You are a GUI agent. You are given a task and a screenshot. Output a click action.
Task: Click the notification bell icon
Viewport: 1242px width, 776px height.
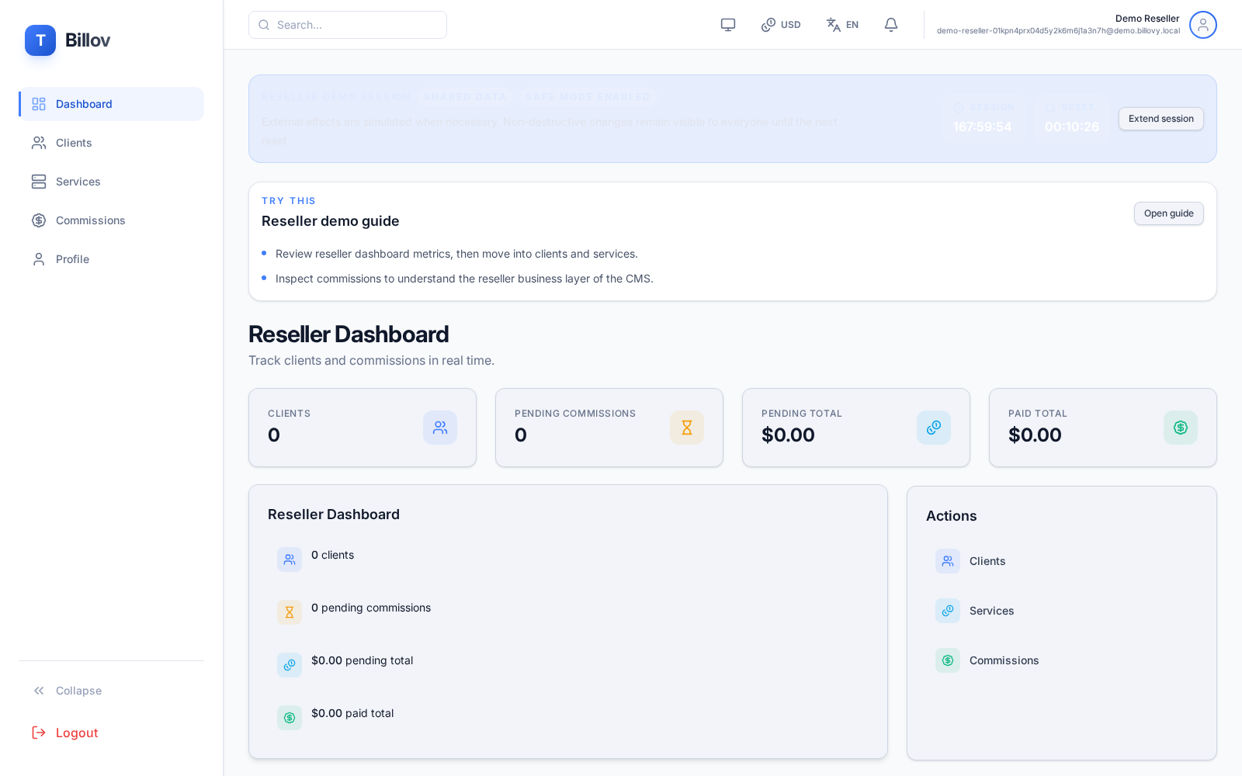[x=890, y=24]
